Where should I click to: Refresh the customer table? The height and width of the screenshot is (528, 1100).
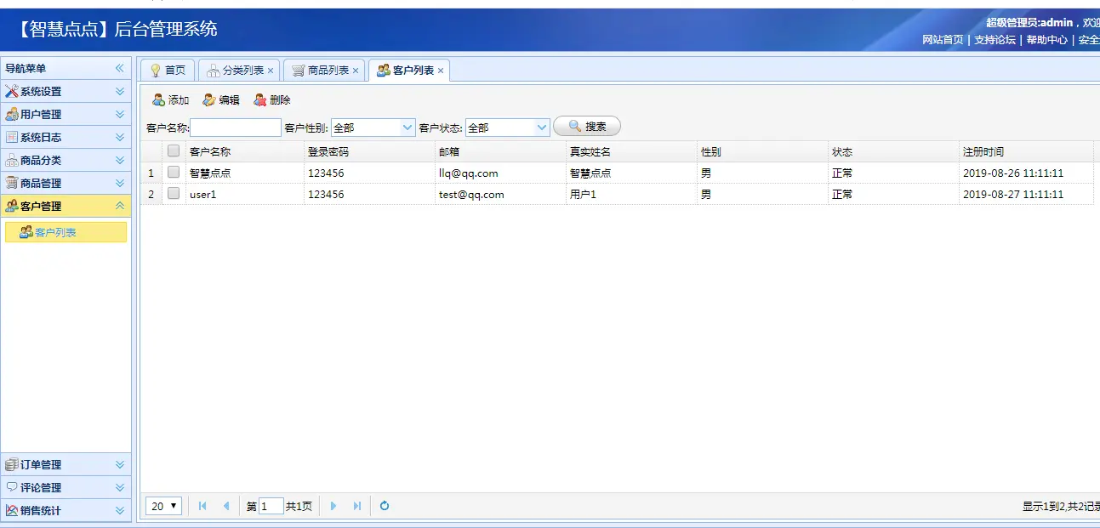point(385,506)
